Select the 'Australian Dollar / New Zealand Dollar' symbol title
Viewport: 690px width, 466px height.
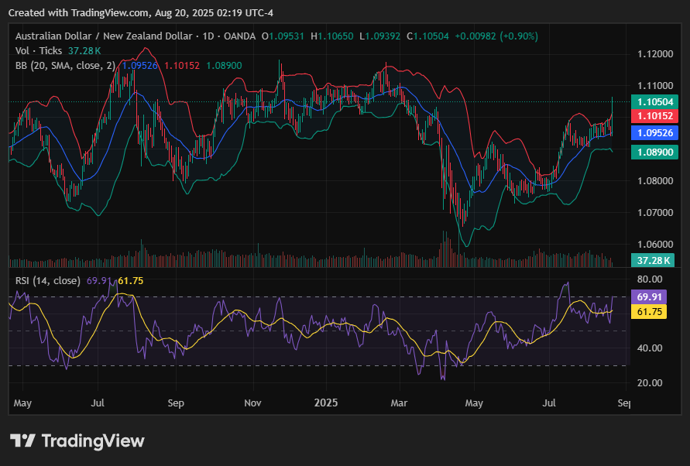(x=104, y=36)
